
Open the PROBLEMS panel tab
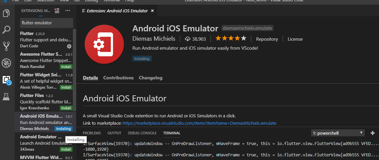pyautogui.click(x=92, y=133)
